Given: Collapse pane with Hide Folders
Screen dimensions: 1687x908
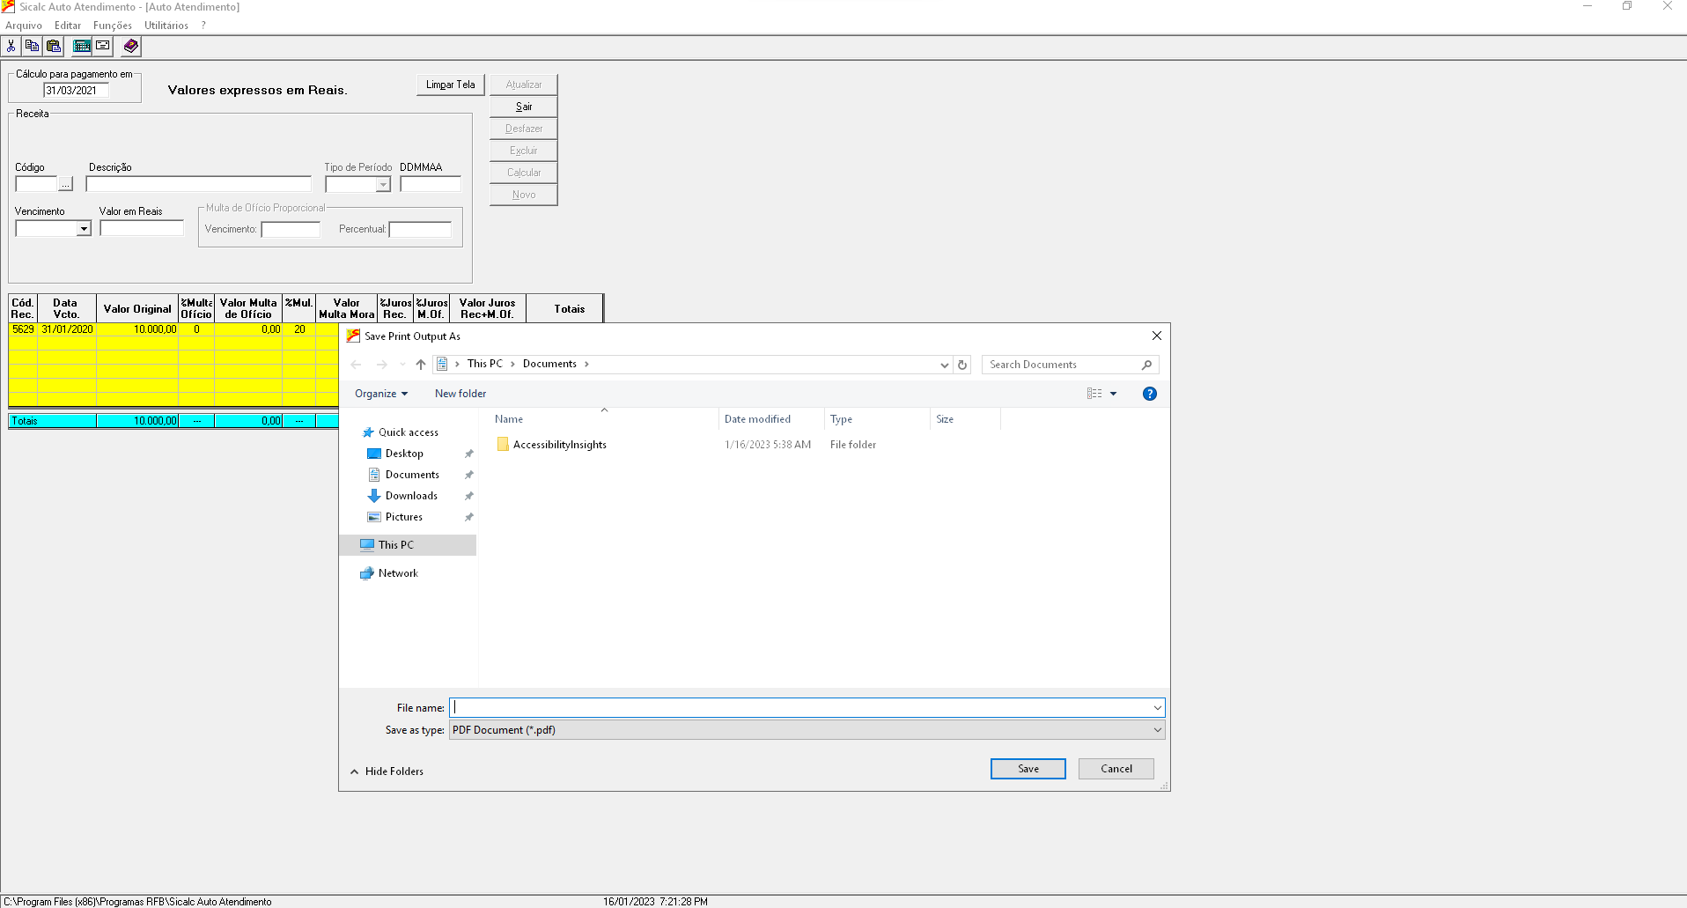Looking at the screenshot, I should coord(387,771).
